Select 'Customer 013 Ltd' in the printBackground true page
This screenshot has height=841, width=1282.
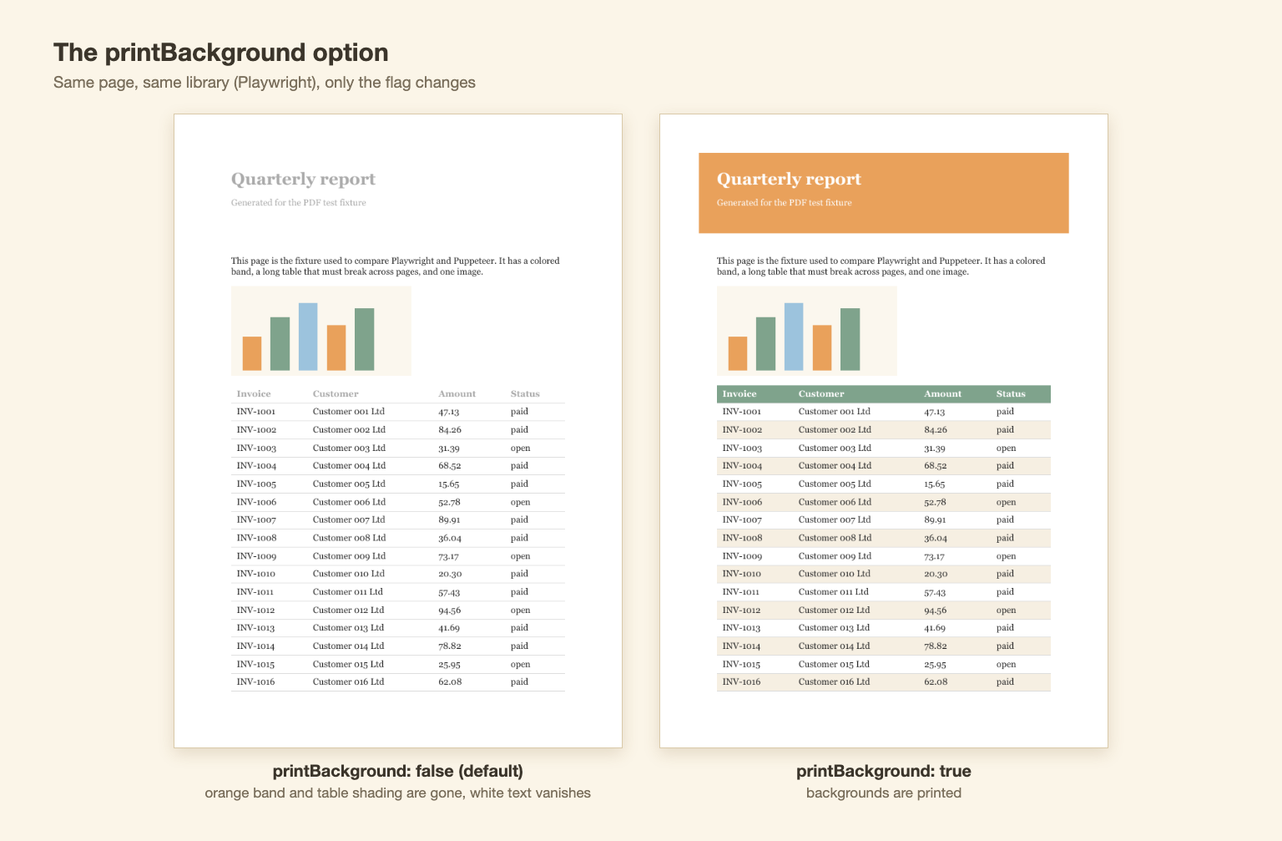835,628
